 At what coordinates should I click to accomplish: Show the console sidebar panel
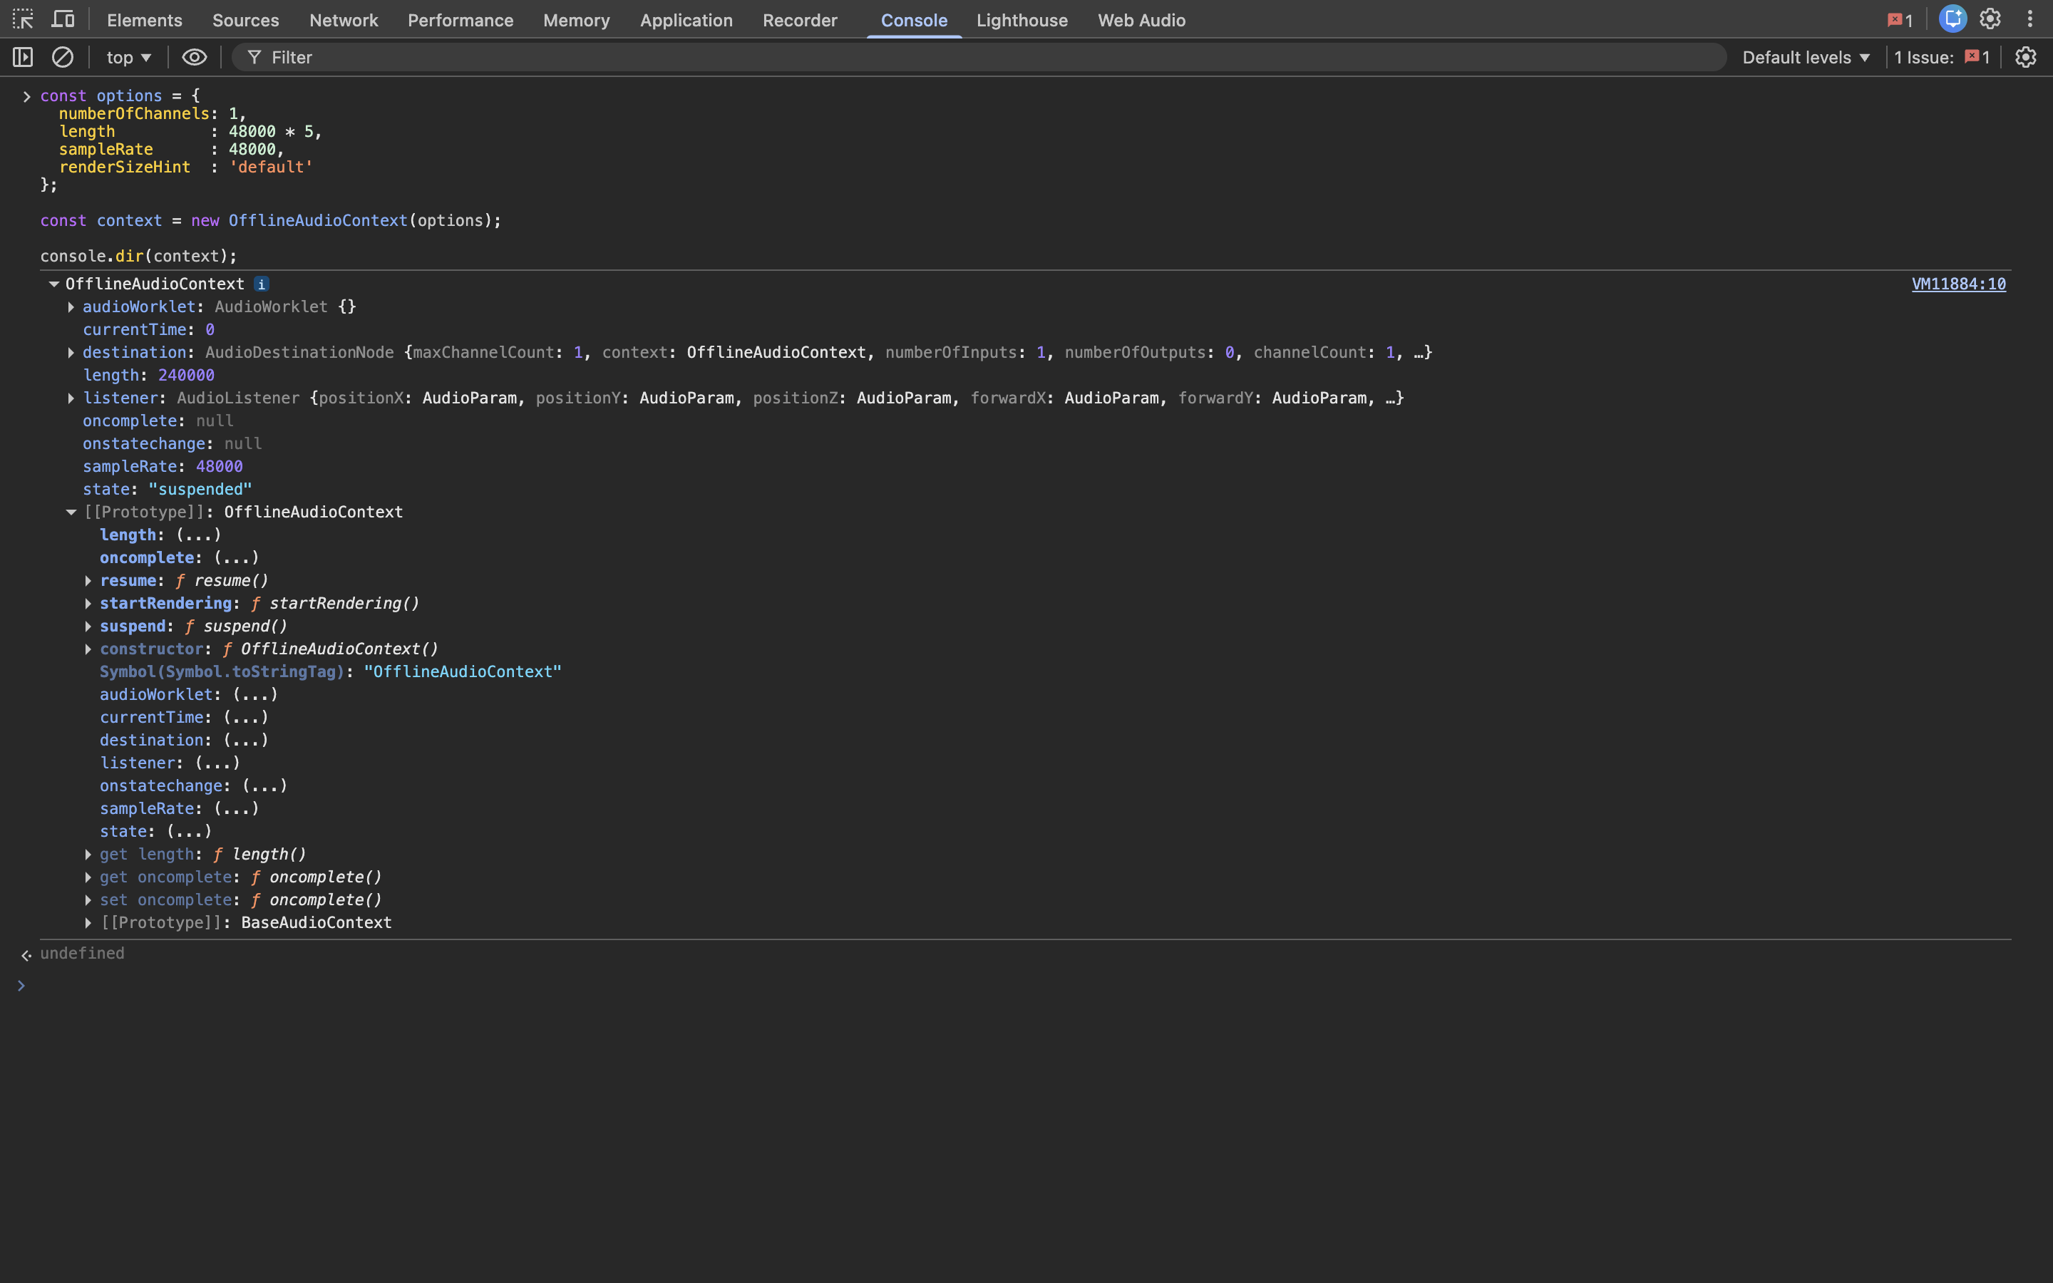23,57
